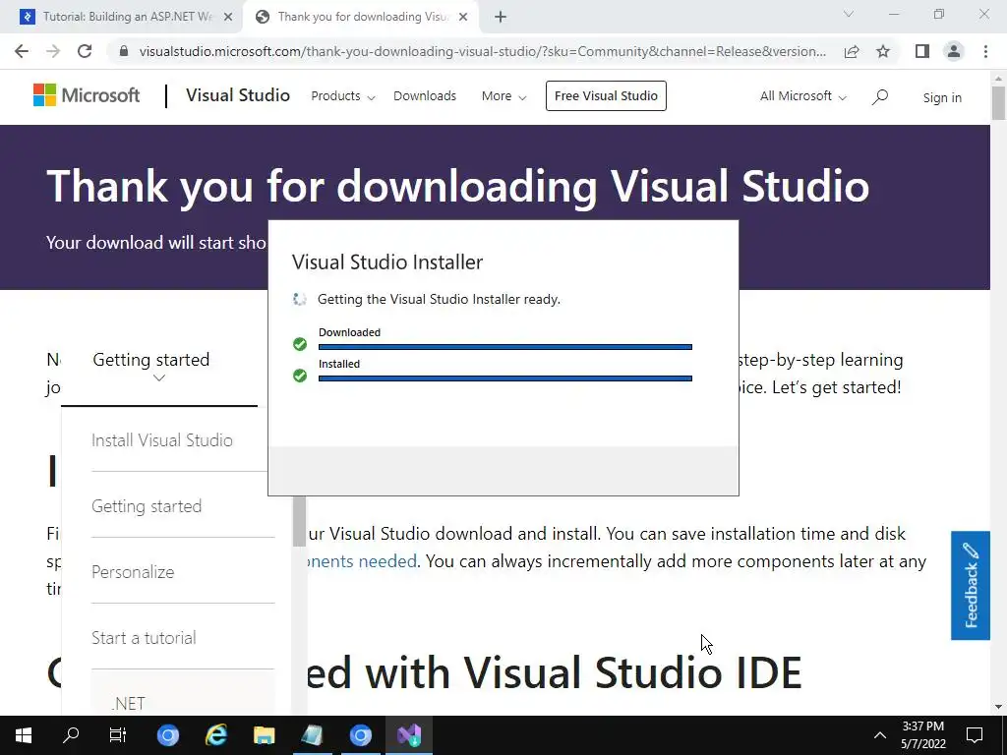The height and width of the screenshot is (755, 1007).
Task: Click the browser back arrow
Action: coord(22,51)
